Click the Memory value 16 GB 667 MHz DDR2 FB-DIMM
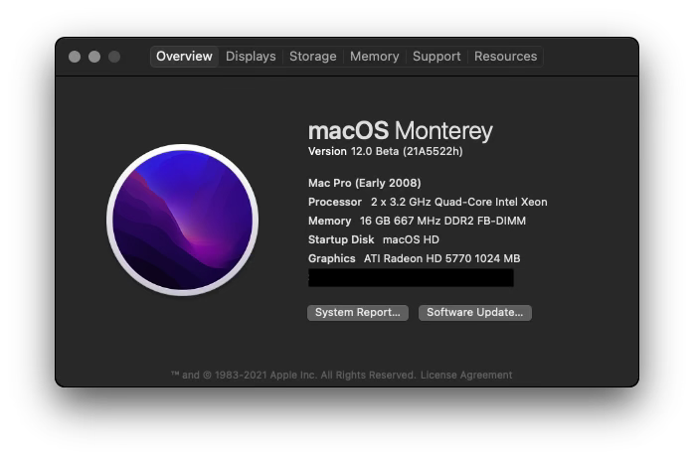Image resolution: width=694 pixels, height=460 pixels. [442, 222]
